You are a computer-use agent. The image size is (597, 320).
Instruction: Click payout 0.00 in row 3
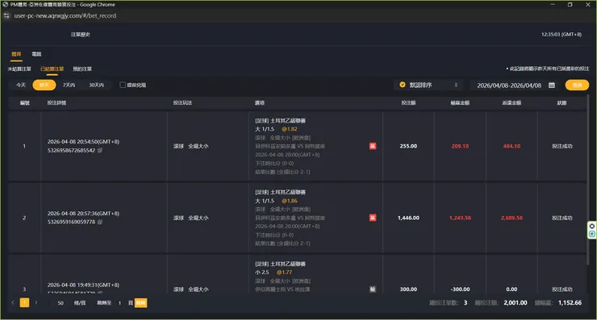pyautogui.click(x=511, y=289)
